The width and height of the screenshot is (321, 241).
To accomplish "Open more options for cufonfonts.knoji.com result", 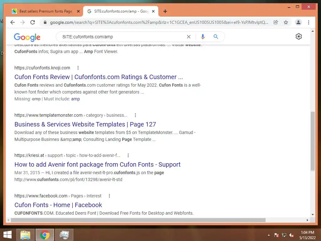I will pyautogui.click(x=78, y=68).
